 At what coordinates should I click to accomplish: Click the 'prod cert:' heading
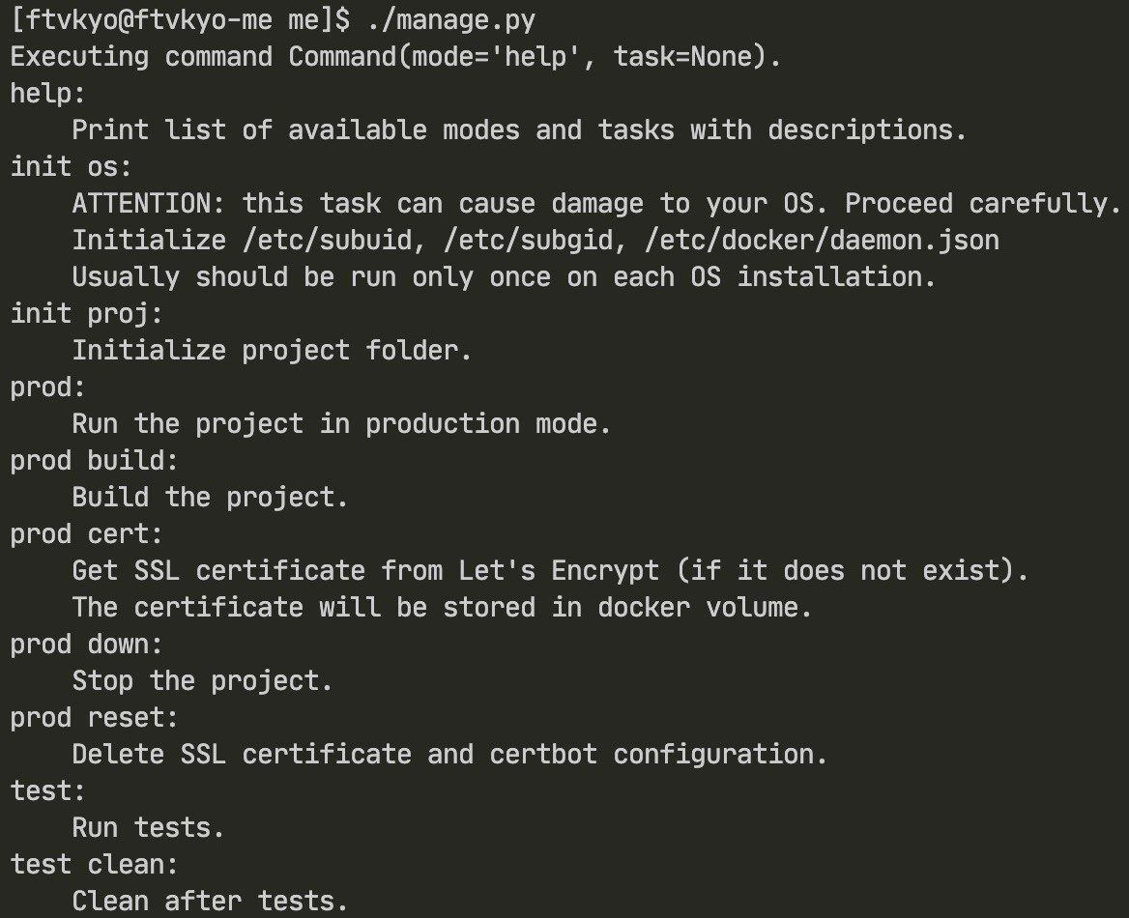[x=86, y=534]
